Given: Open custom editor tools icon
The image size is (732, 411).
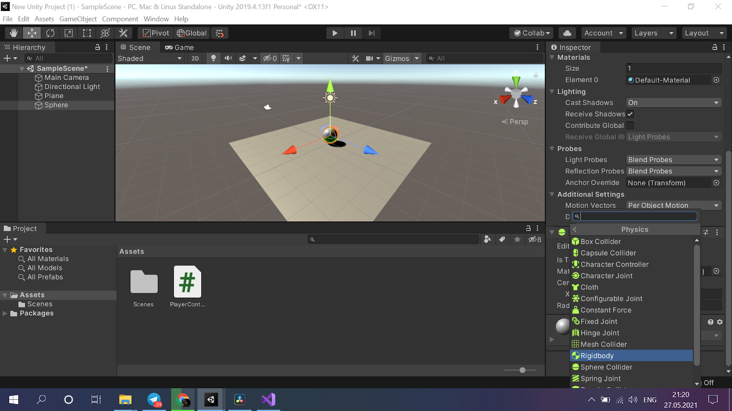Looking at the screenshot, I should tap(124, 33).
